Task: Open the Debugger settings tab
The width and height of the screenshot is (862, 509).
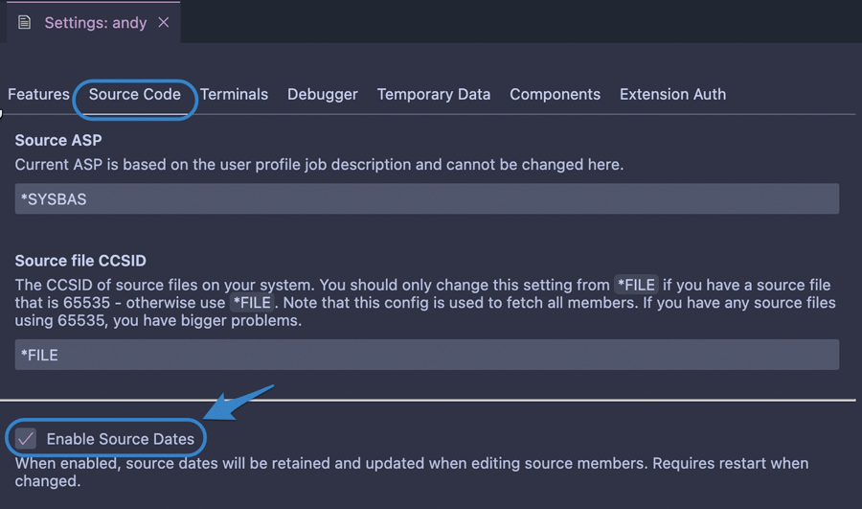Action: click(323, 94)
